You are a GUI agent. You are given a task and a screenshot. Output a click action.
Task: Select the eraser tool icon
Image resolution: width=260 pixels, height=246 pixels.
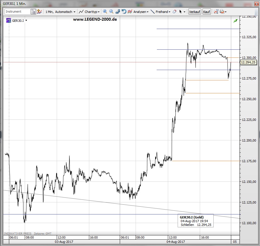174,11
